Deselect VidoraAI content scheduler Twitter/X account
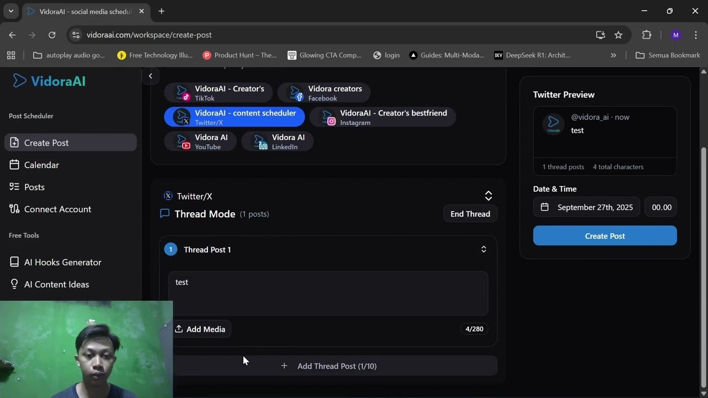This screenshot has width=708, height=398. click(235, 117)
